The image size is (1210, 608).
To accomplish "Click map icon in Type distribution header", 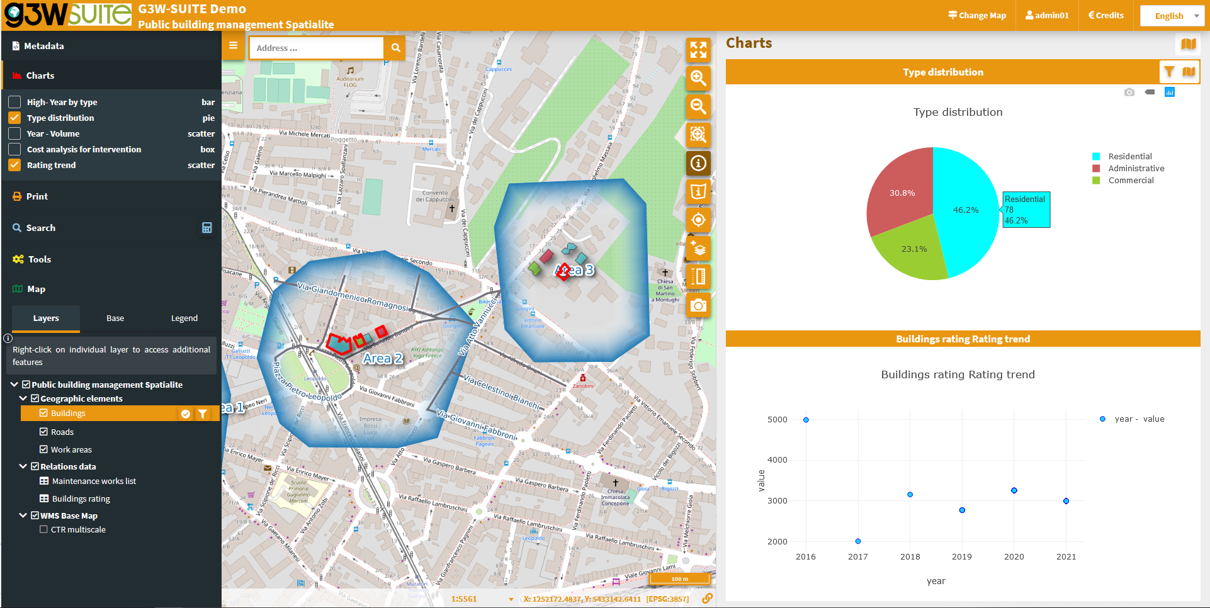I will coord(1189,72).
